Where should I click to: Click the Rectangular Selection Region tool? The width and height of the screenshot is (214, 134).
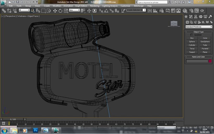(43, 11)
